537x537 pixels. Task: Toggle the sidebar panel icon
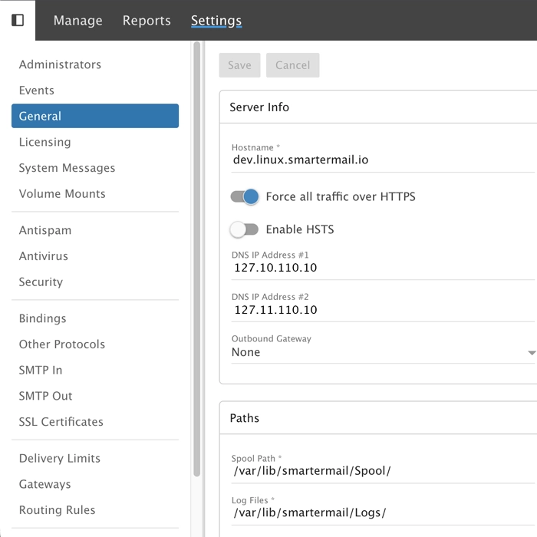[18, 20]
